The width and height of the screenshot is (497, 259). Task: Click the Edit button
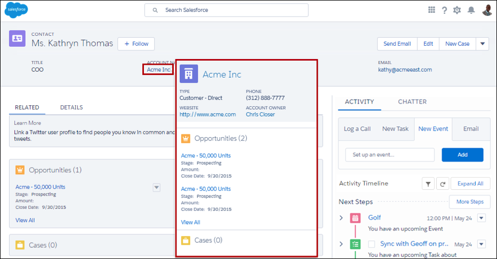(428, 44)
